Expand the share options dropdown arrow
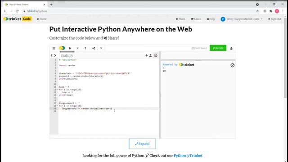This screenshot has height=162, width=288. tap(101, 48)
